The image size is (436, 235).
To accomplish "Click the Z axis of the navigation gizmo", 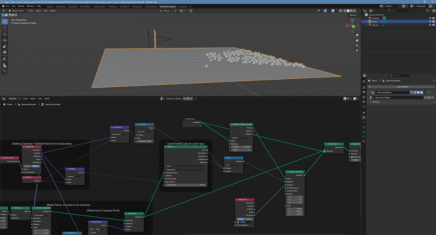I will click(x=352, y=20).
